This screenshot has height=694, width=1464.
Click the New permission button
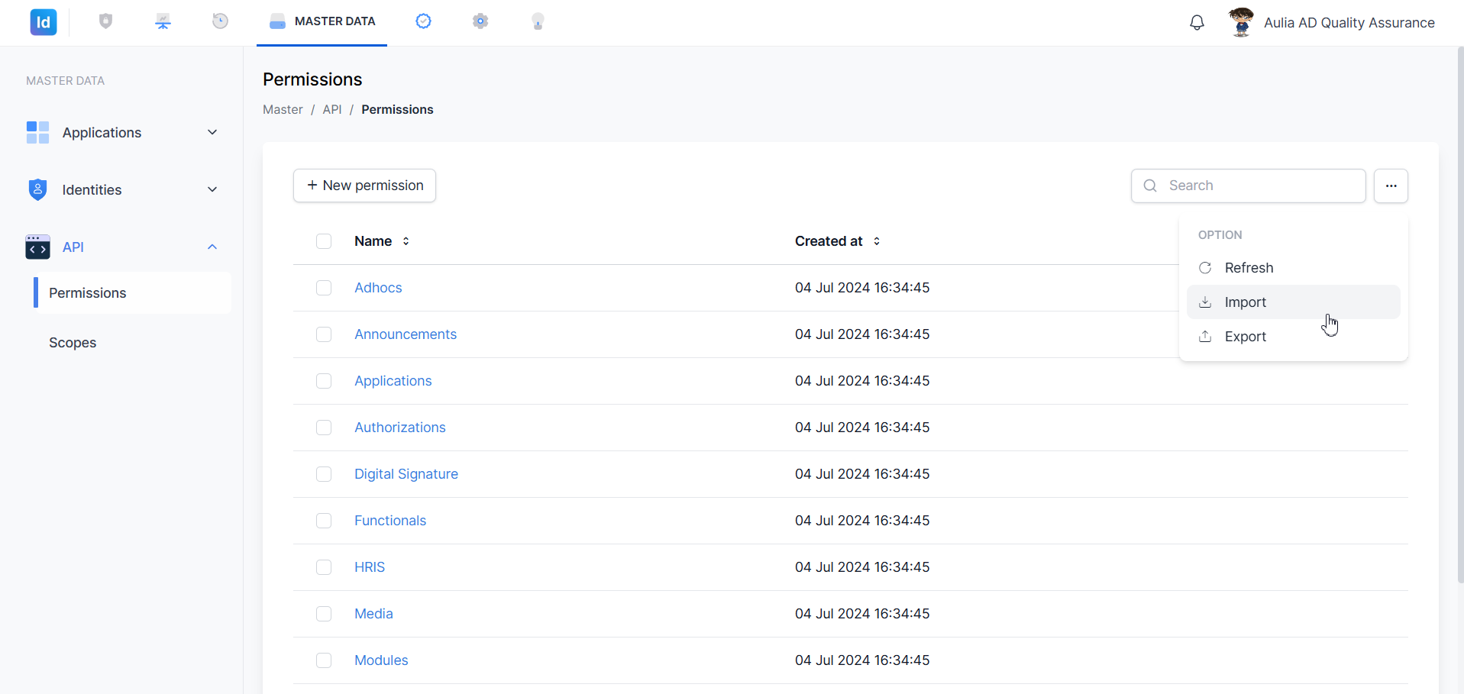pyautogui.click(x=364, y=186)
